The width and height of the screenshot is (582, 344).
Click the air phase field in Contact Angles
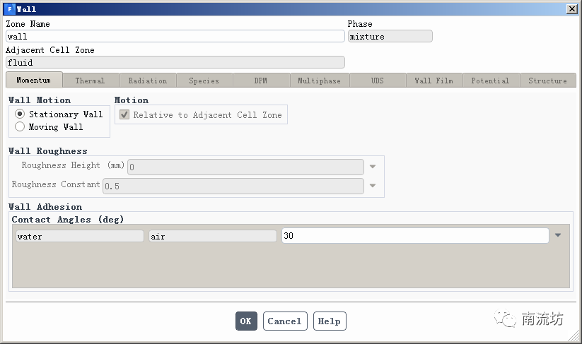213,236
